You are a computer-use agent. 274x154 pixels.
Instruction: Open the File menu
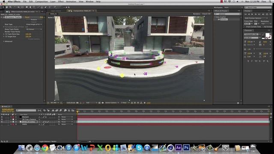tap(25, 1)
